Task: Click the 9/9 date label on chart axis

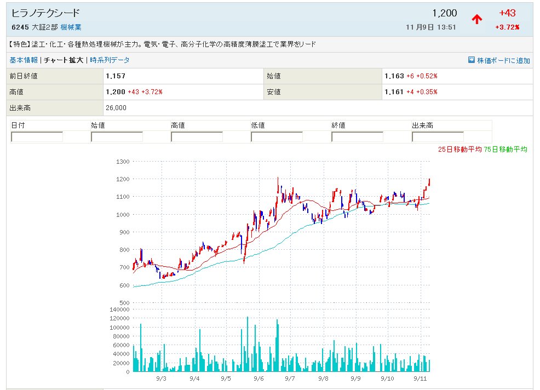Action: [x=356, y=378]
